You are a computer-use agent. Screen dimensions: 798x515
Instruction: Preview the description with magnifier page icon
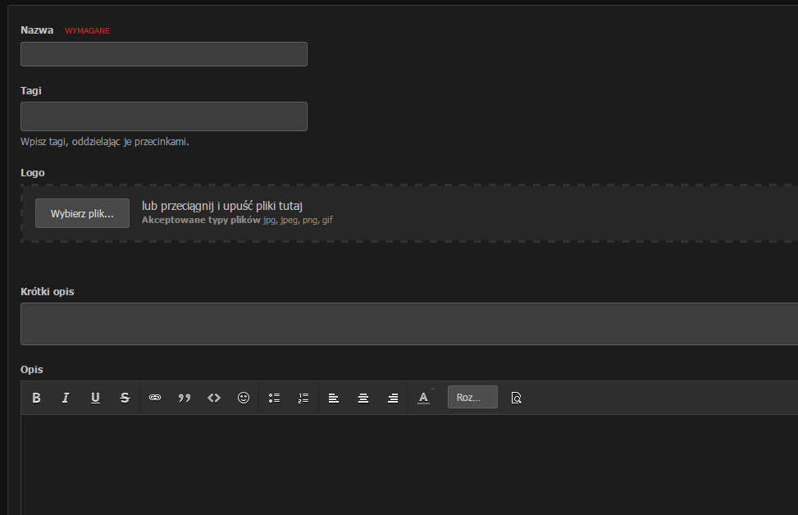516,398
